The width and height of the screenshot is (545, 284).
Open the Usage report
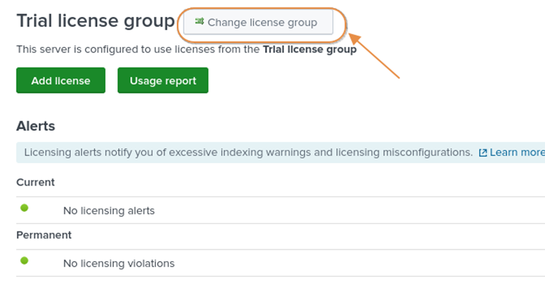(163, 81)
